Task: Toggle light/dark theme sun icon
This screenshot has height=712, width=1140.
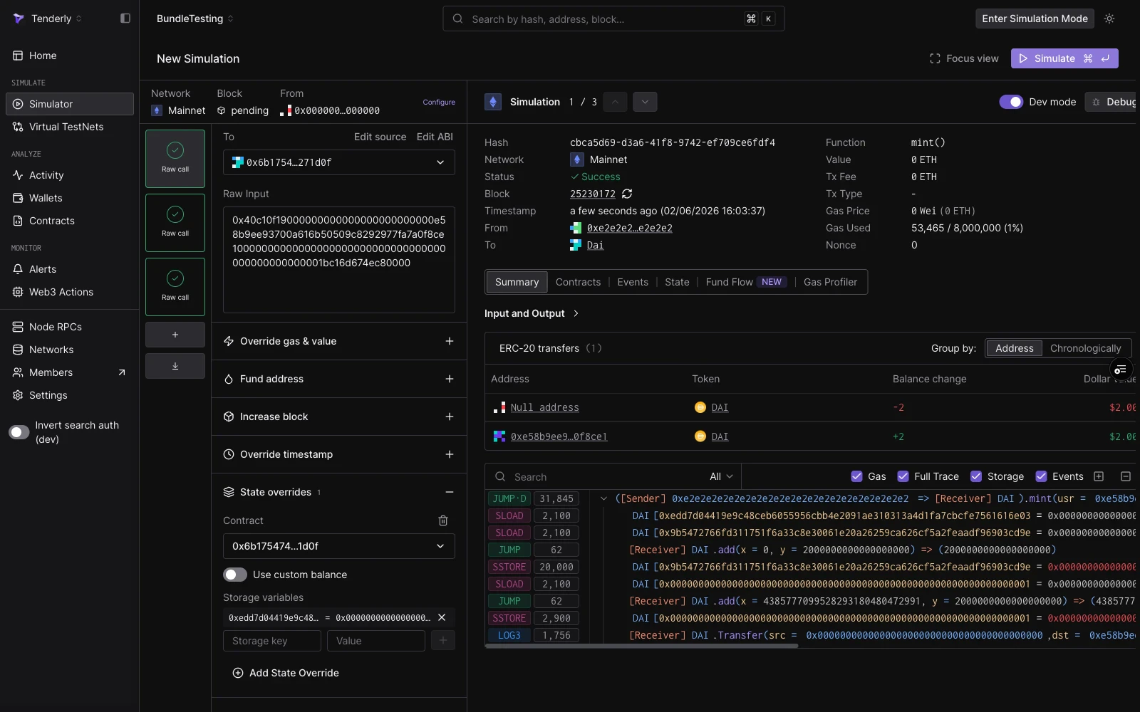Action: pyautogui.click(x=1109, y=19)
